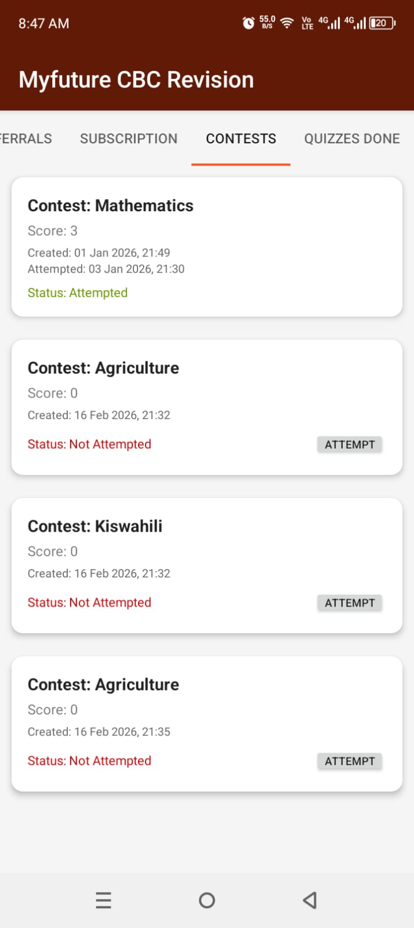Select the CONTESTS tab
Viewport: 414px width, 928px height.
click(x=241, y=138)
